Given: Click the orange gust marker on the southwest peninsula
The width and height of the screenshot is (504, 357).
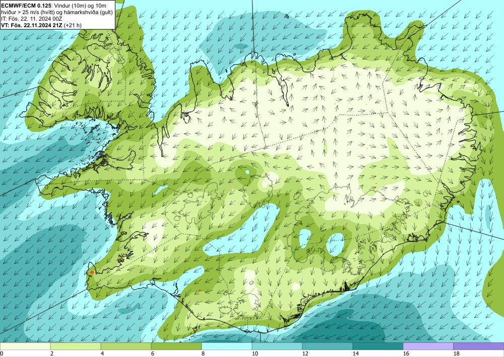Looking at the screenshot, I should click(x=92, y=272).
